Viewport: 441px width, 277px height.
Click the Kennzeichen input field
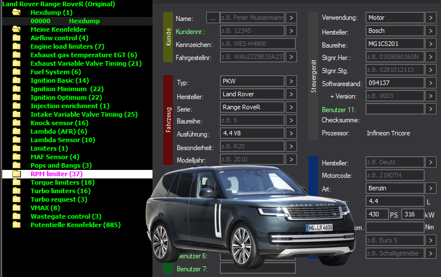(x=258, y=44)
